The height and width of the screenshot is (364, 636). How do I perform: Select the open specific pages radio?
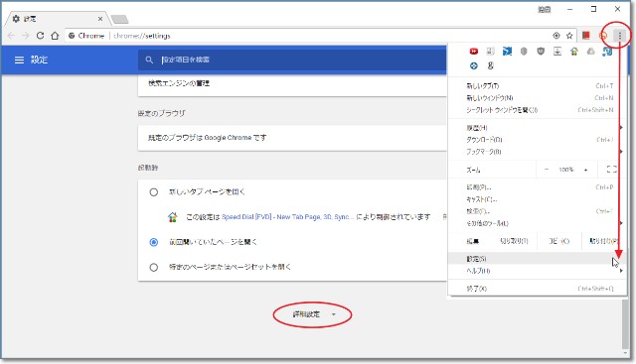click(154, 267)
